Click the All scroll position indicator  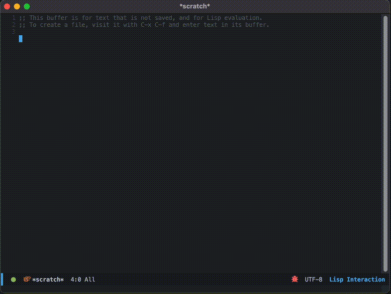(x=90, y=280)
